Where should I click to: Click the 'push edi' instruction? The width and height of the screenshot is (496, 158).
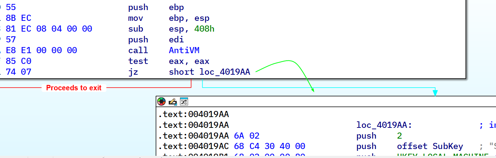[156, 40]
